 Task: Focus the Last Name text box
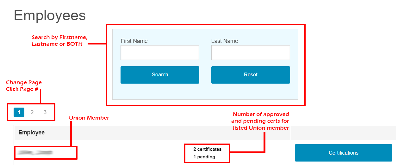(x=251, y=52)
